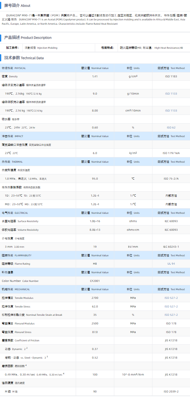Click the 'kJ/m²' unit cell
The image size is (190, 398).
133,153
